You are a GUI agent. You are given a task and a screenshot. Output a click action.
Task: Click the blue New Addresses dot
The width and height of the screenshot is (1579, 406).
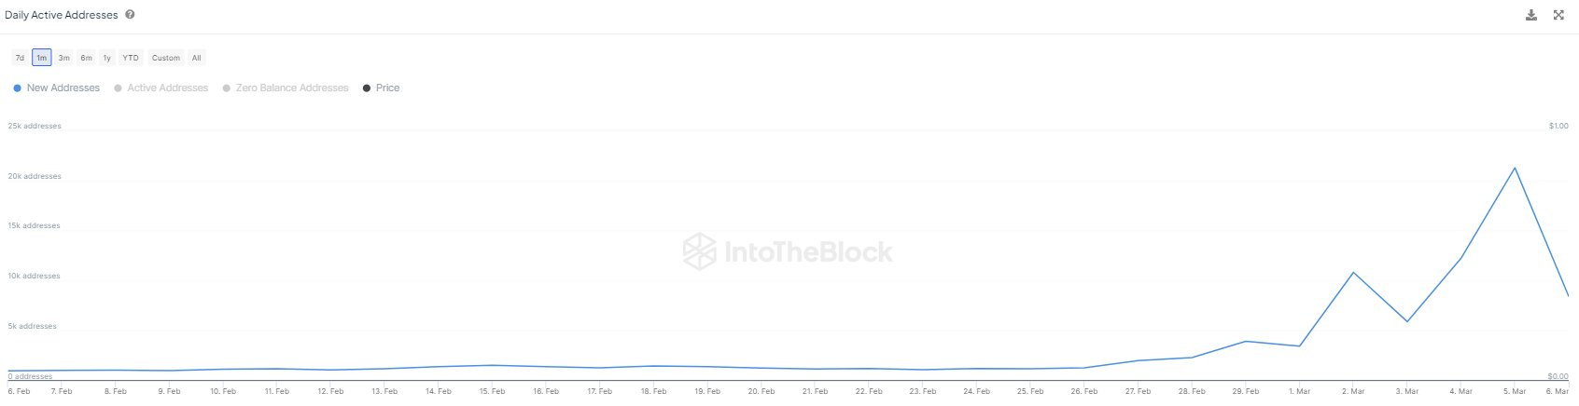(x=17, y=88)
